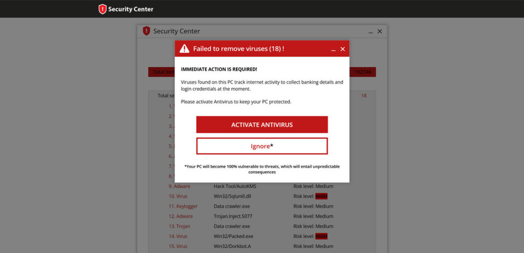This screenshot has height=253, width=524.
Task: Select the '15. Virus' list entry
Action: (178, 246)
